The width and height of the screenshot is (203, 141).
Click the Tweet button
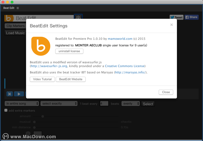(176, 17)
